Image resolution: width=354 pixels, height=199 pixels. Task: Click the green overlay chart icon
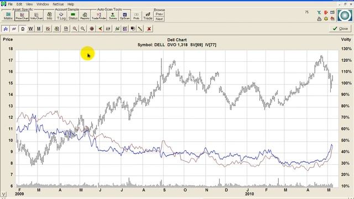pyautogui.click(x=117, y=29)
